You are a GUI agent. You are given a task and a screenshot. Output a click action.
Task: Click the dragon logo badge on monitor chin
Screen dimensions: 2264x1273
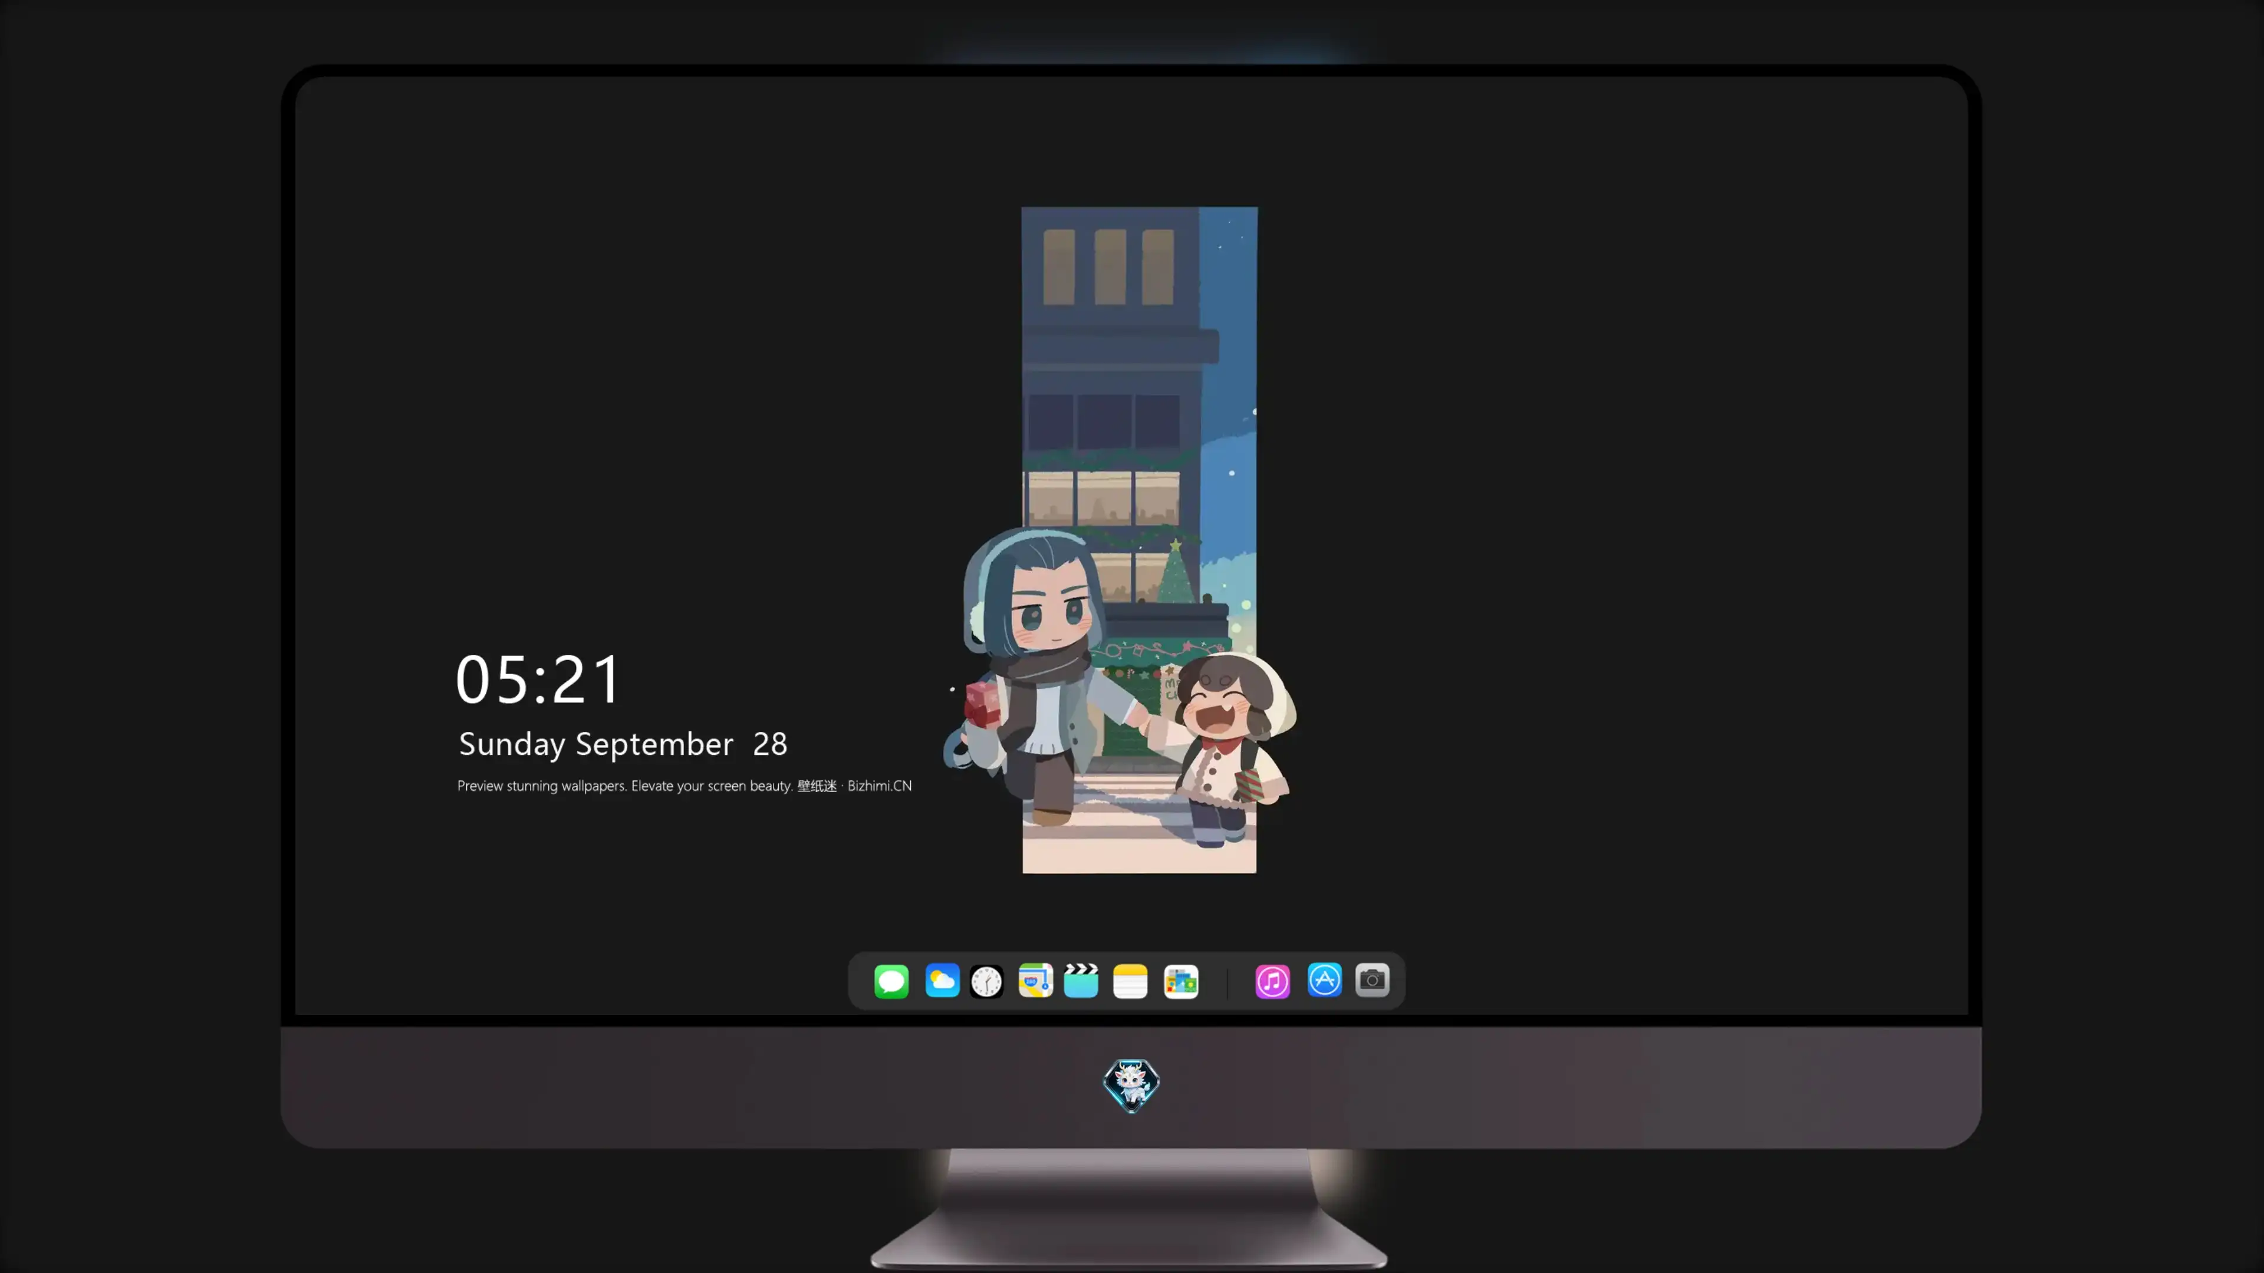1131,1085
